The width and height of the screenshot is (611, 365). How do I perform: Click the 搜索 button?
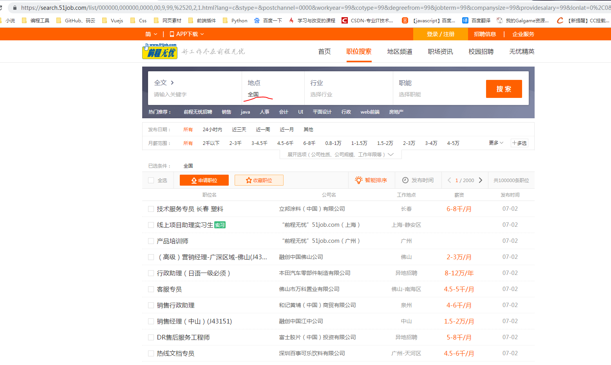pyautogui.click(x=504, y=89)
